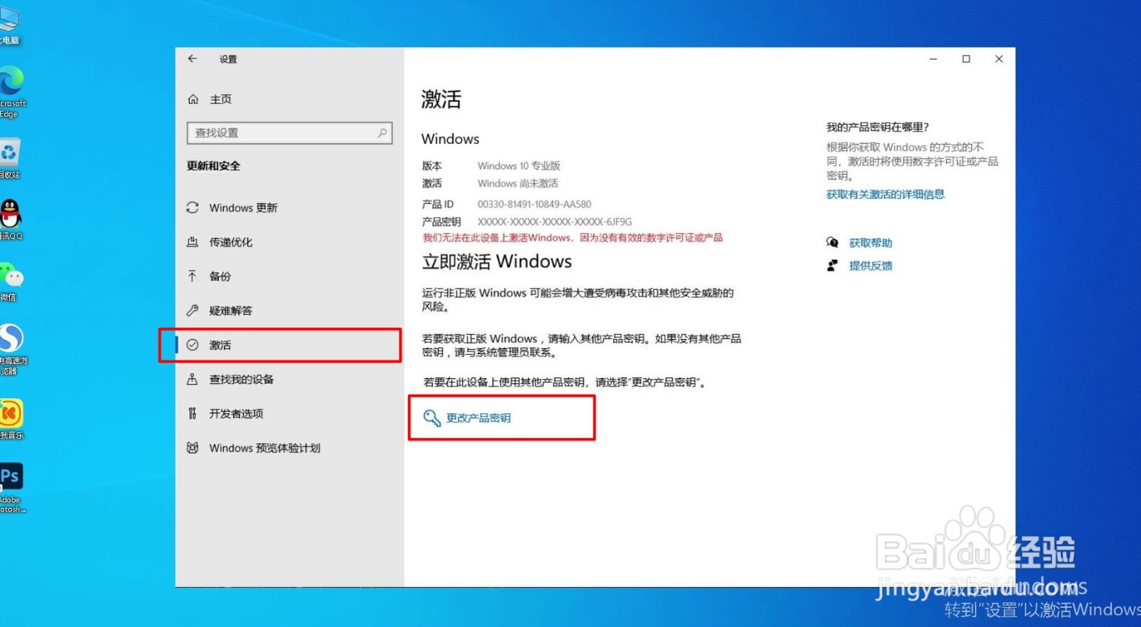The image size is (1141, 627).
Task: Click the search magnifier icon
Action: [382, 133]
